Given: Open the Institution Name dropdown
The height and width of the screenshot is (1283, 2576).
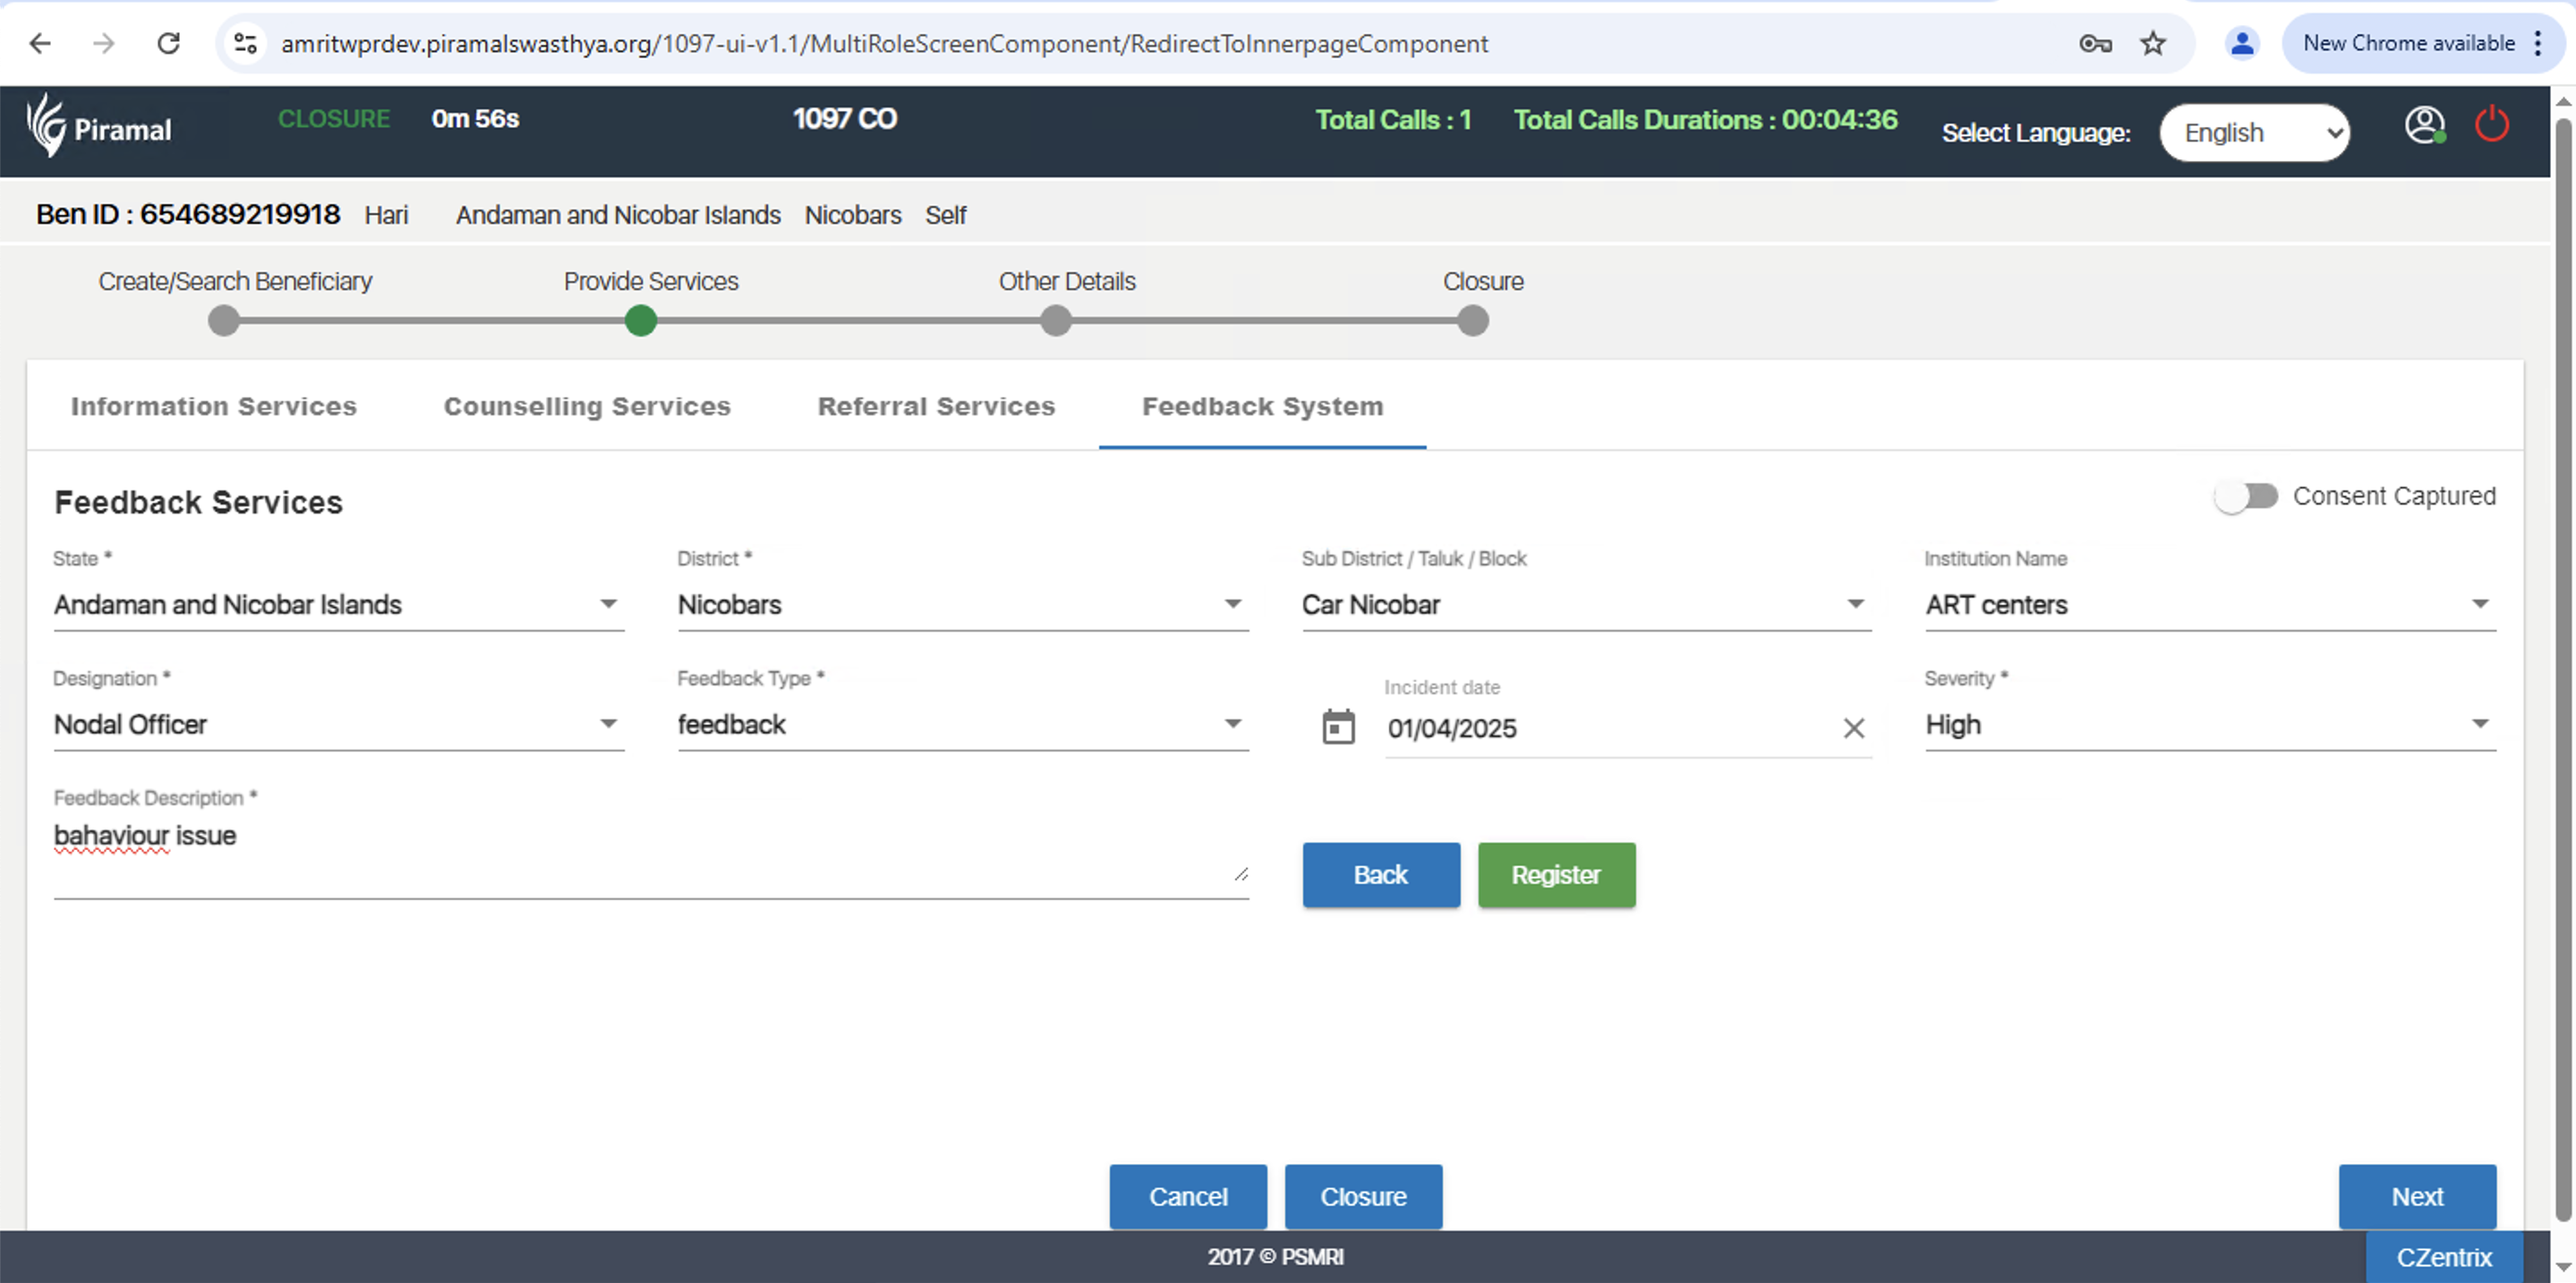Looking at the screenshot, I should [2209, 605].
